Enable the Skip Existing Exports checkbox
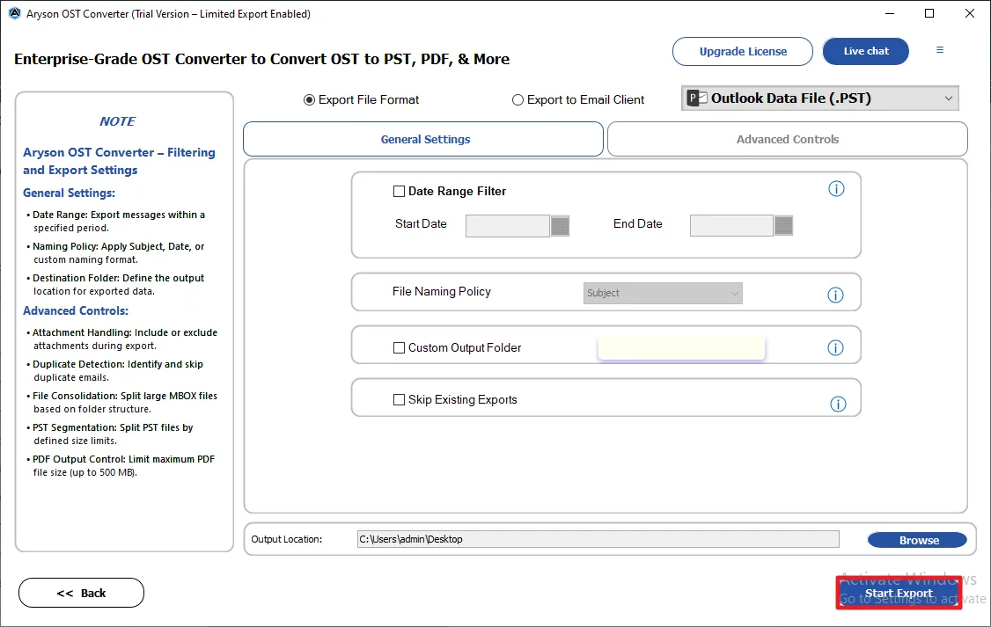991x627 pixels. point(399,400)
